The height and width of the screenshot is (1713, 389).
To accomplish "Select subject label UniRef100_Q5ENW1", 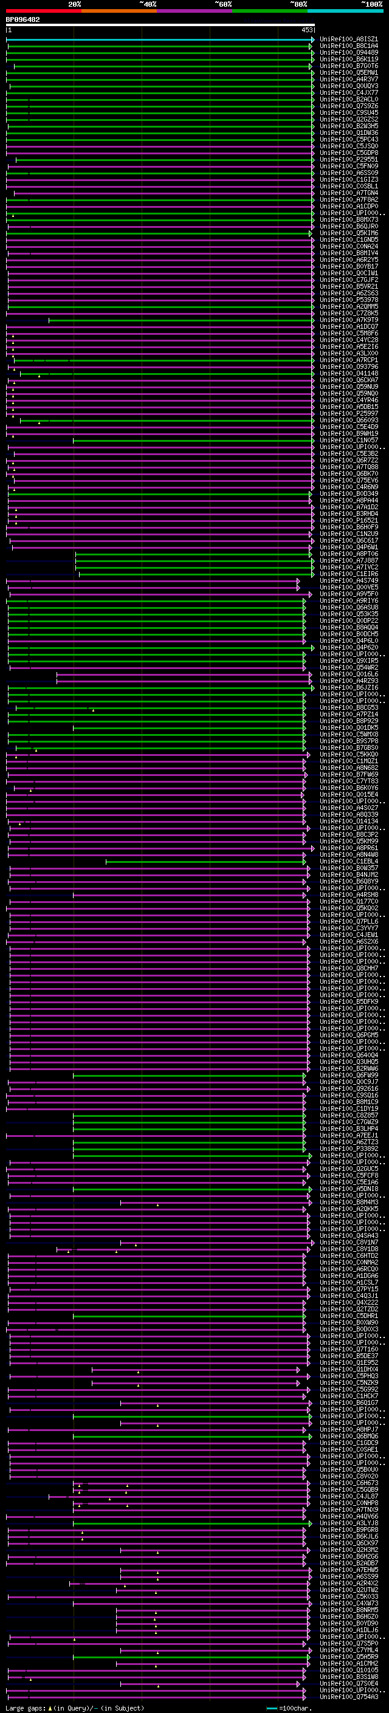I will tap(348, 72).
